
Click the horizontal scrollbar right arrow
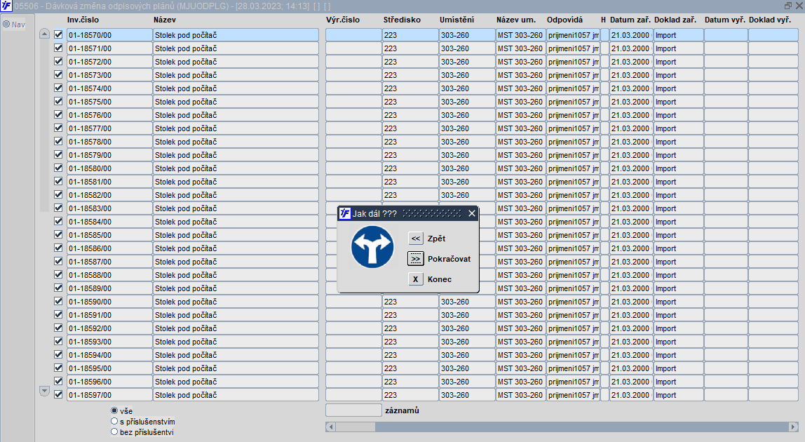tap(793, 427)
